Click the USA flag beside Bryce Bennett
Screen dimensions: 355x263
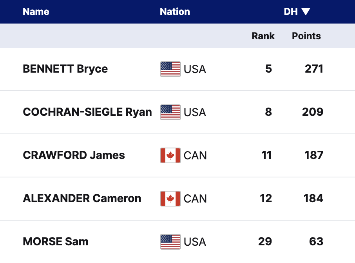tap(170, 69)
